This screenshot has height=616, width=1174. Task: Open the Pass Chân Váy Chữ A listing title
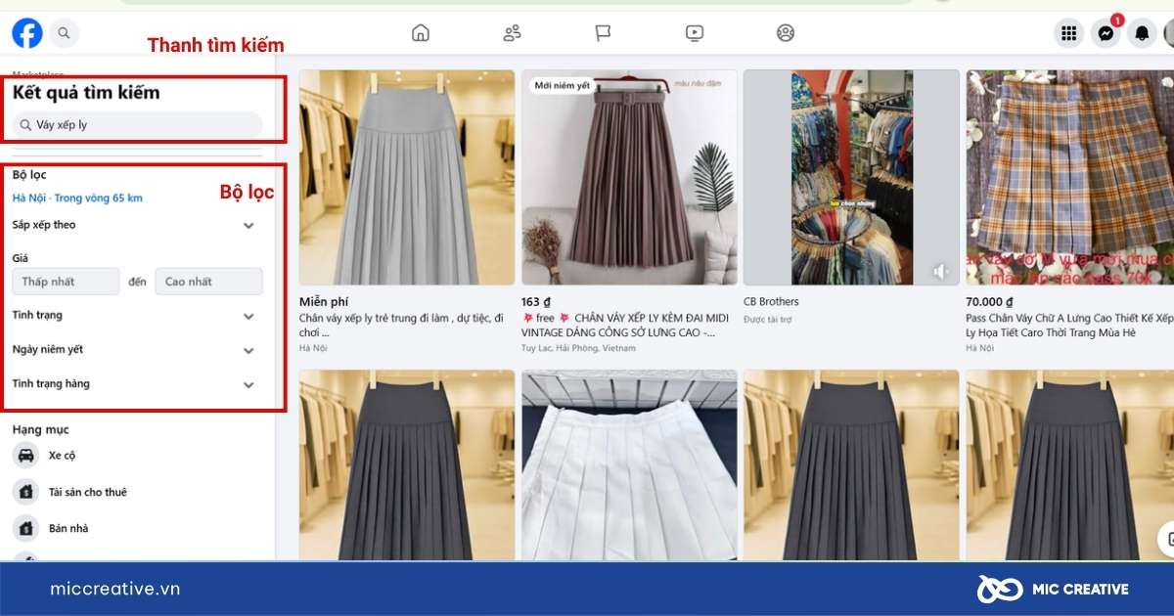[x=1070, y=325]
